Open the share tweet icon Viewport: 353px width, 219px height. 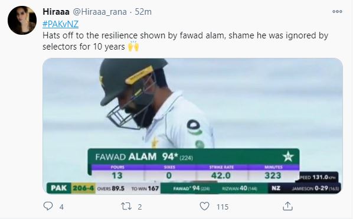click(287, 206)
